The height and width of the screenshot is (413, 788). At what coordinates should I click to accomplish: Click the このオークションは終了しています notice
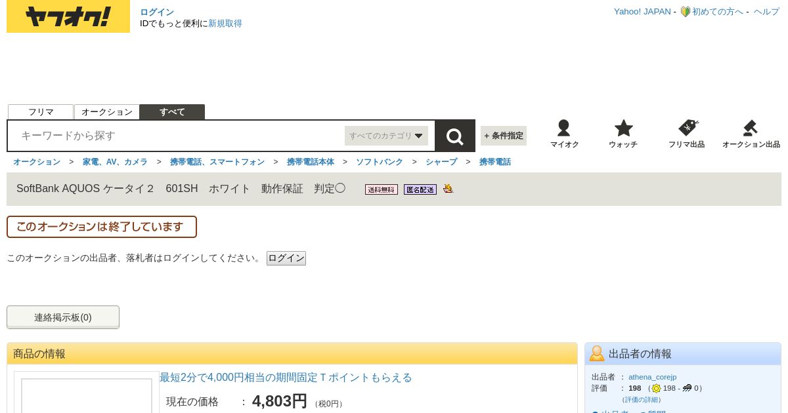click(102, 227)
